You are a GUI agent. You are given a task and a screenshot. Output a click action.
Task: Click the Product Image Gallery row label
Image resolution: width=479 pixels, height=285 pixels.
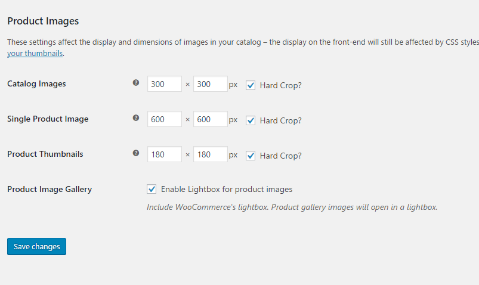50,190
